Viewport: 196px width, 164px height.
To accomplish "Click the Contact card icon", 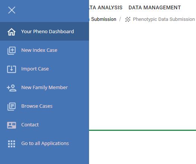I will (12, 125).
